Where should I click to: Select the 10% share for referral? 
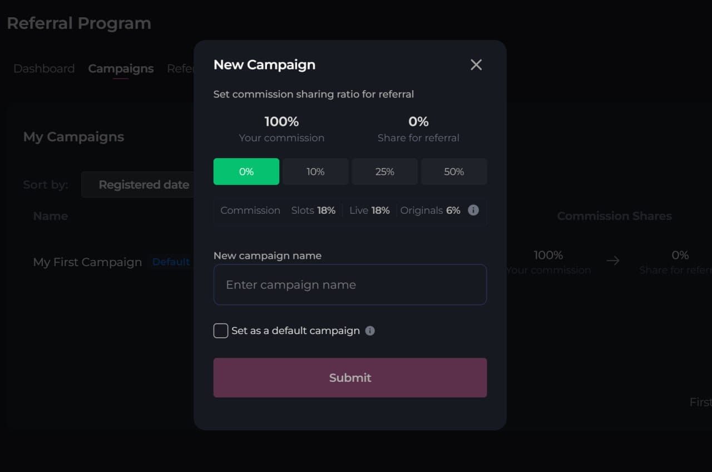[x=315, y=171]
